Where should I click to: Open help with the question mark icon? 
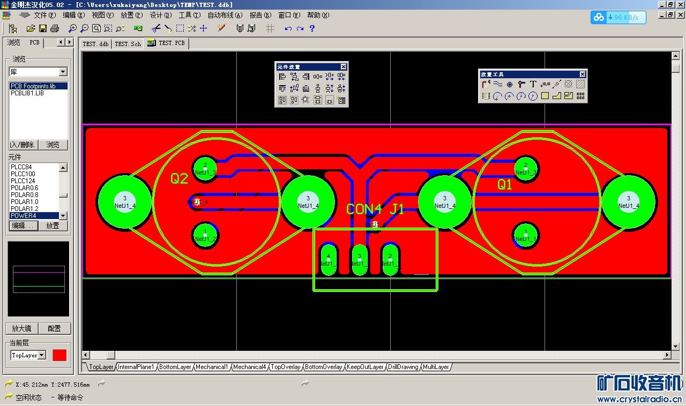pyautogui.click(x=312, y=28)
